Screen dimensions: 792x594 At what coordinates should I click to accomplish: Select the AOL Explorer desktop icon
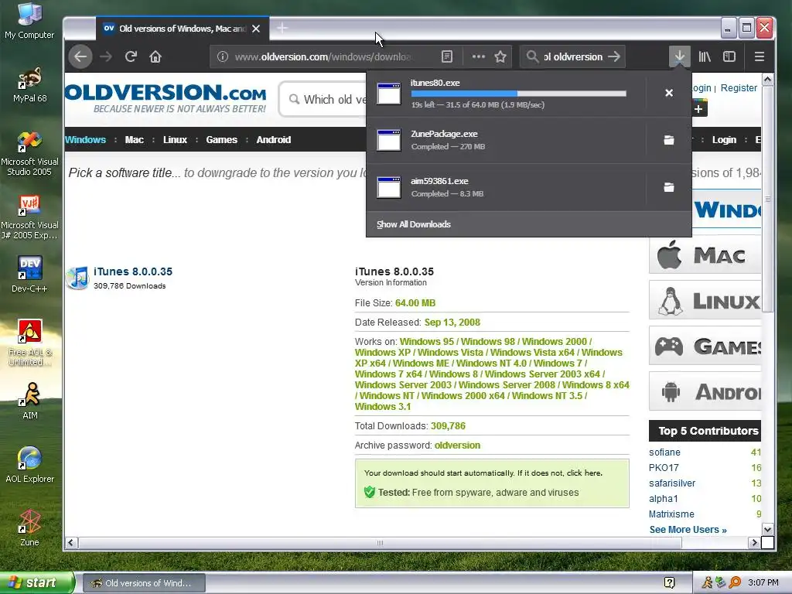click(x=30, y=465)
